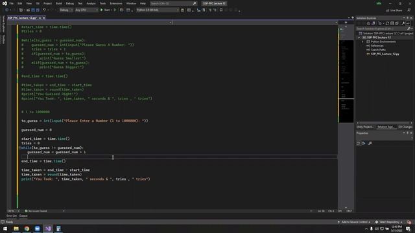Click the Undo toolbar icon

click(44, 10)
